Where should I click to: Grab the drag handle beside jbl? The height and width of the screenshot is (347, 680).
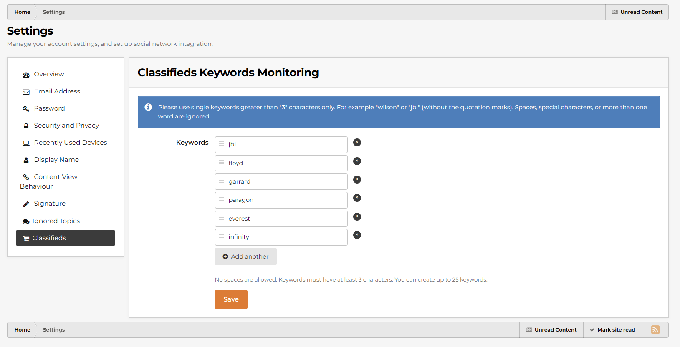click(x=222, y=144)
